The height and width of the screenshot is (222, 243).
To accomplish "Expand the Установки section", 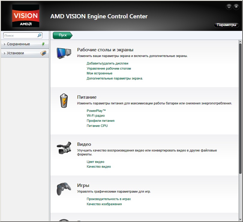I will click(15, 53).
